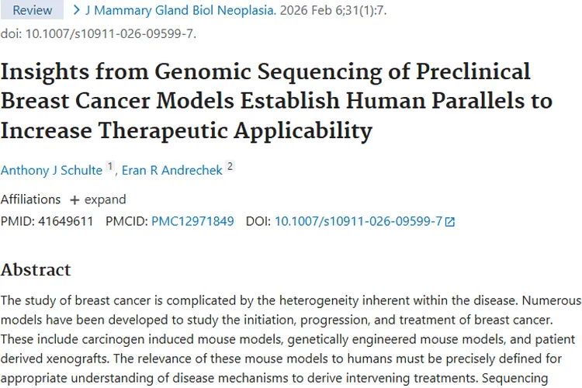Open the external link icon after the DOI
The width and height of the screenshot is (582, 388).
tap(450, 221)
